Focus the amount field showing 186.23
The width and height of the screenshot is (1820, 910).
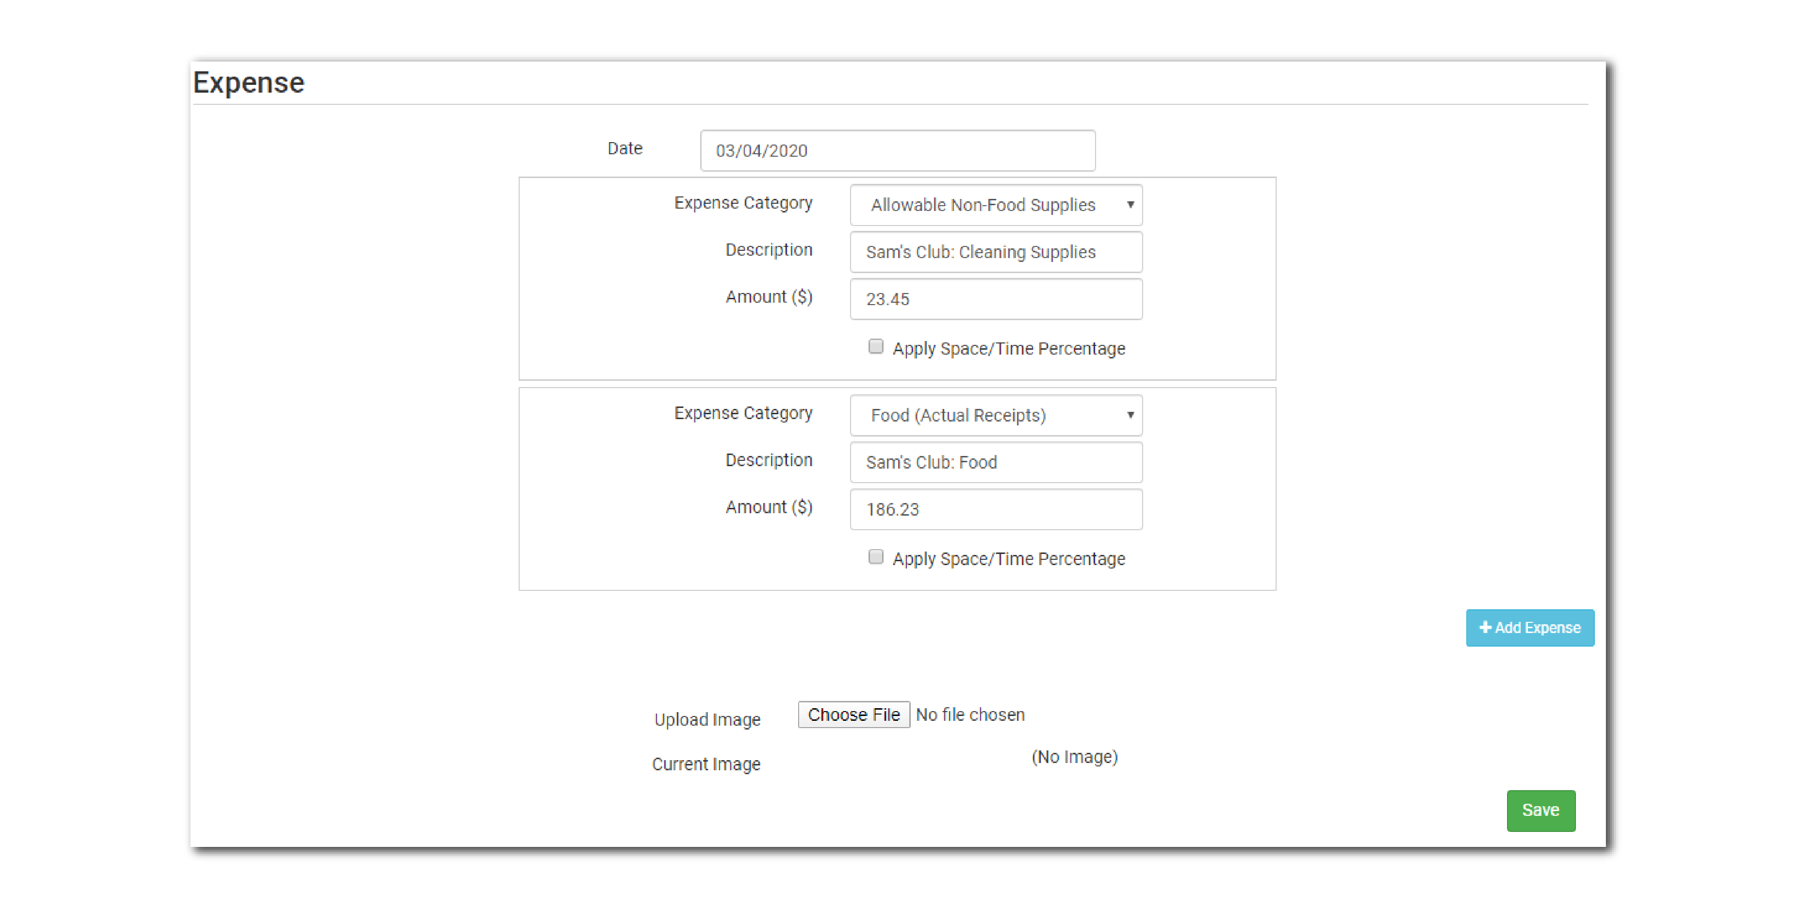996,510
